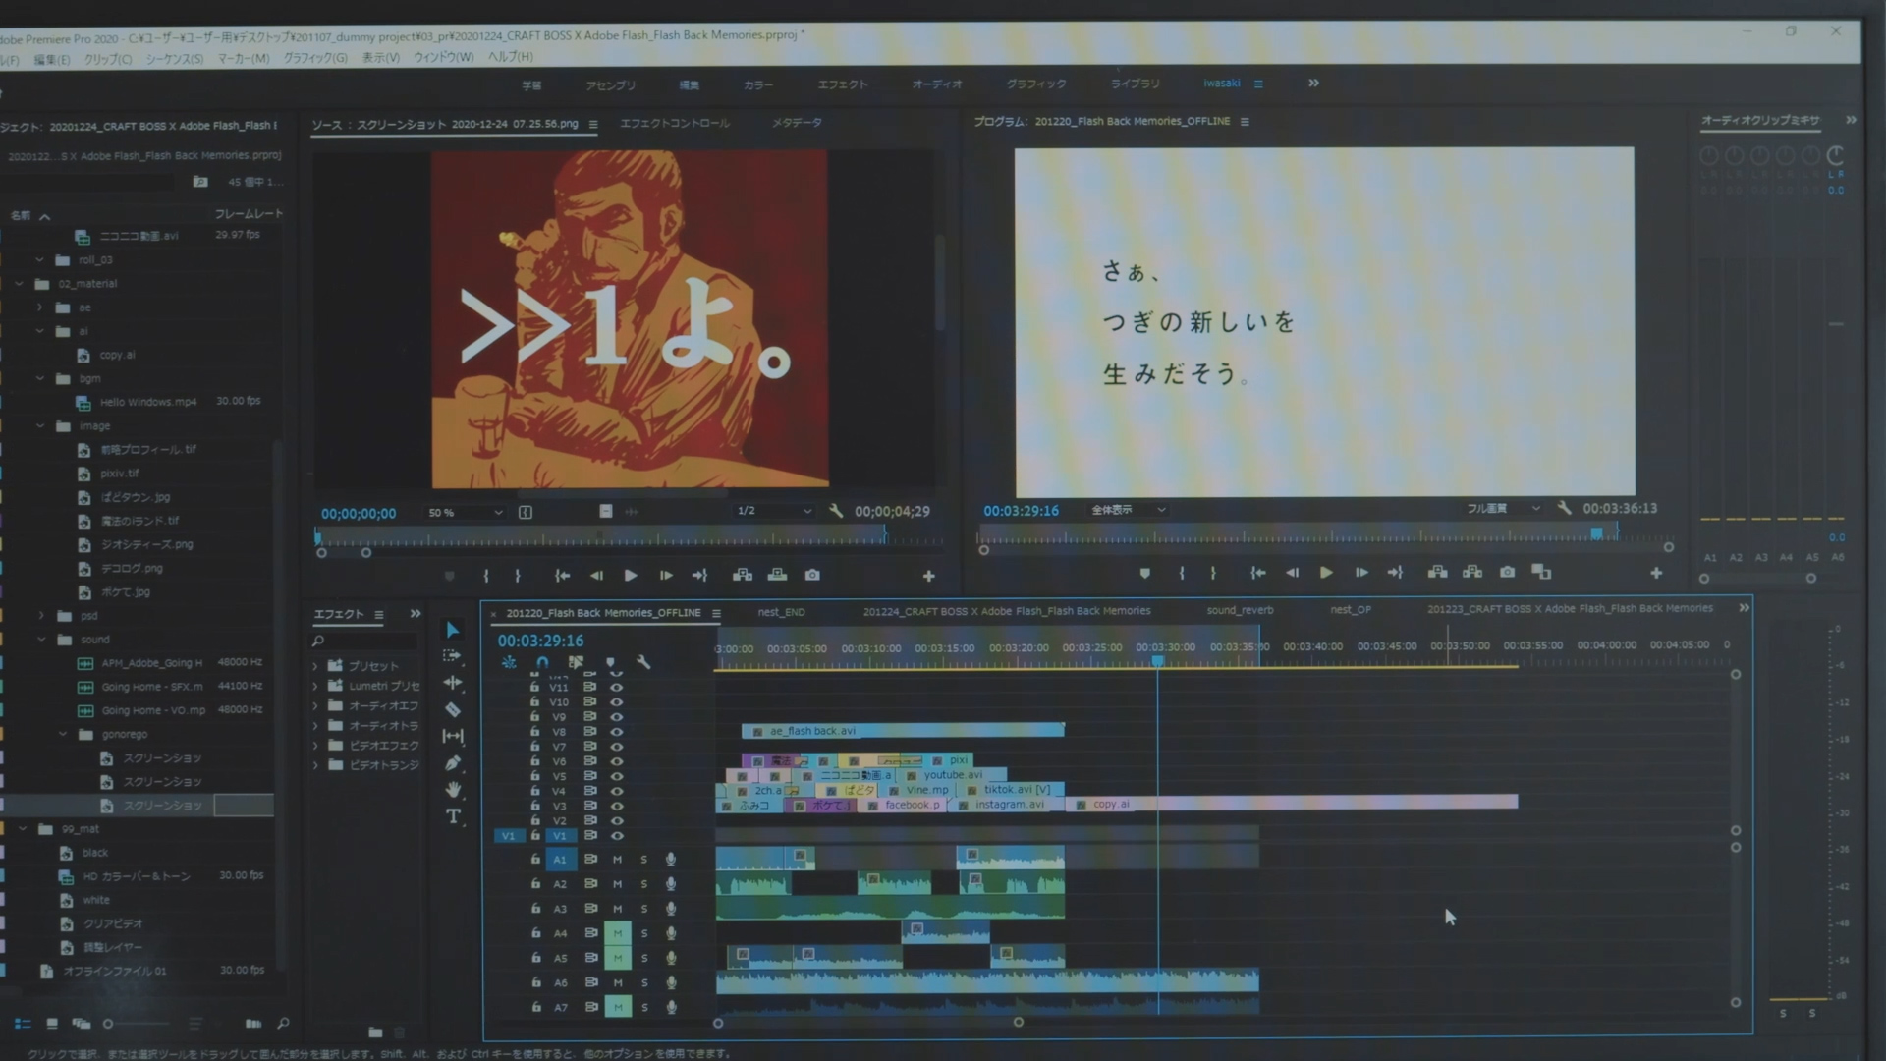
Task: Select the Hand tool
Action: [x=453, y=790]
